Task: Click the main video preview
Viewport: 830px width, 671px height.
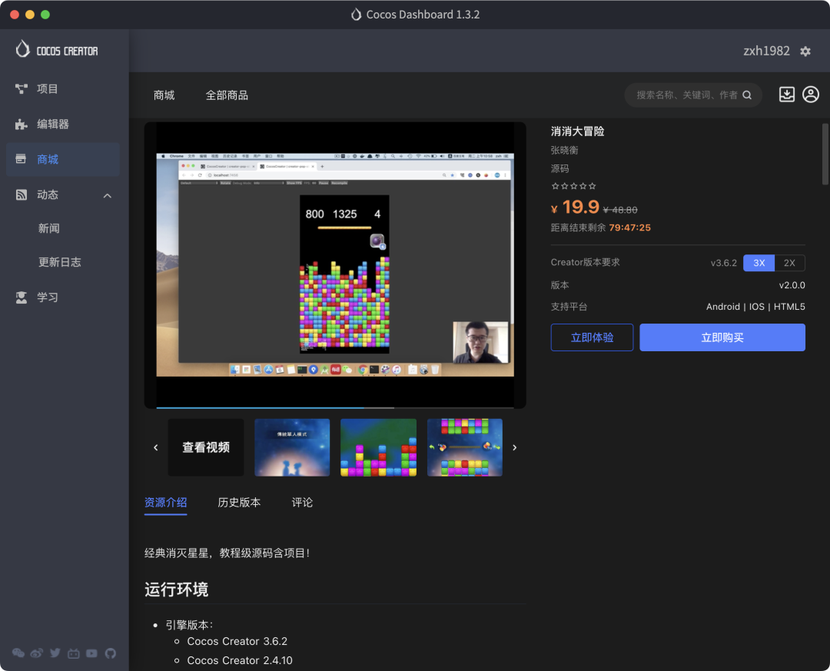Action: pos(335,265)
